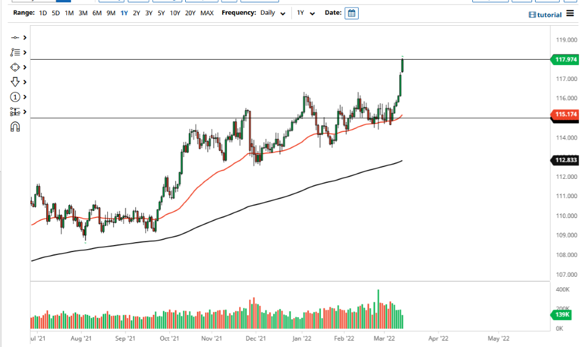This screenshot has height=347, width=586.
Task: Open the hamburger menu
Action: 569,14
